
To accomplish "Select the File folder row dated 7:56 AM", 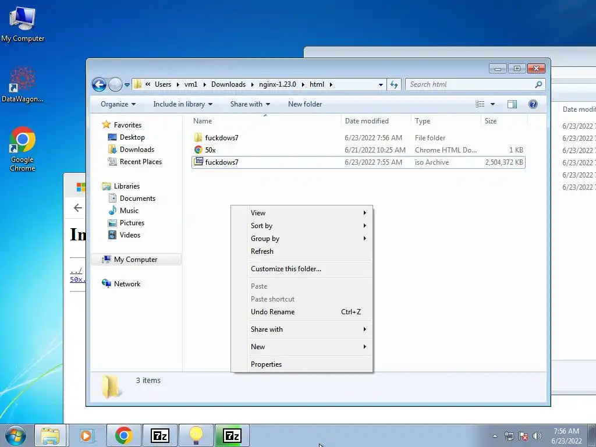I will point(359,137).
